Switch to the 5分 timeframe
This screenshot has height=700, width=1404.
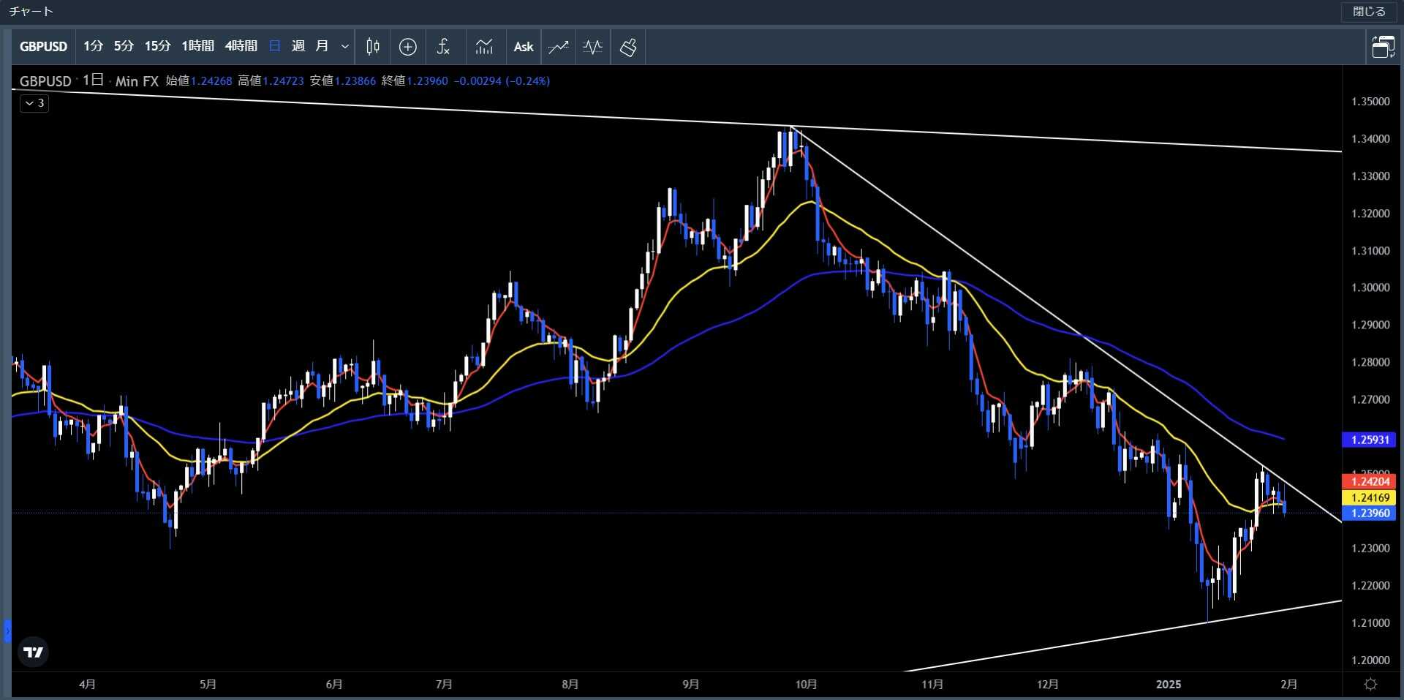click(124, 47)
